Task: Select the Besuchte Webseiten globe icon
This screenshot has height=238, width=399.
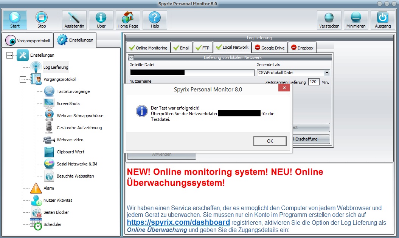Action: (x=49, y=176)
